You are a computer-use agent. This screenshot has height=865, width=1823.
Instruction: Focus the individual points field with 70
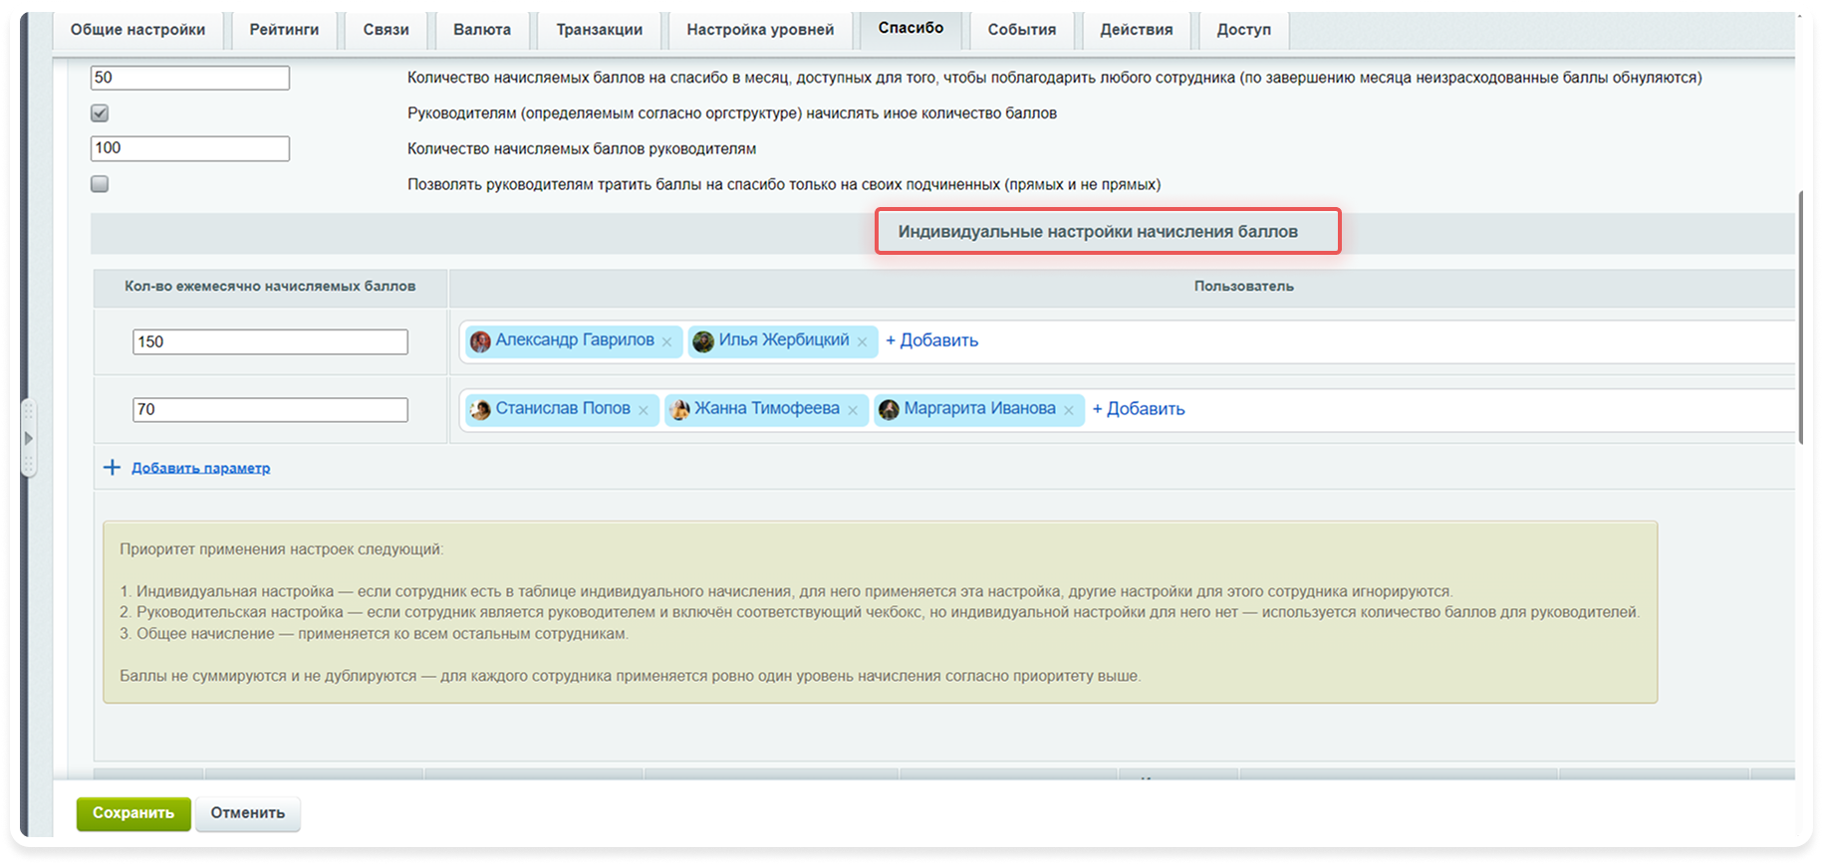point(270,410)
